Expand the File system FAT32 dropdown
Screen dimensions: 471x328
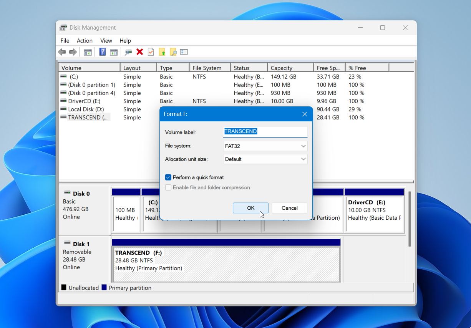click(265, 146)
